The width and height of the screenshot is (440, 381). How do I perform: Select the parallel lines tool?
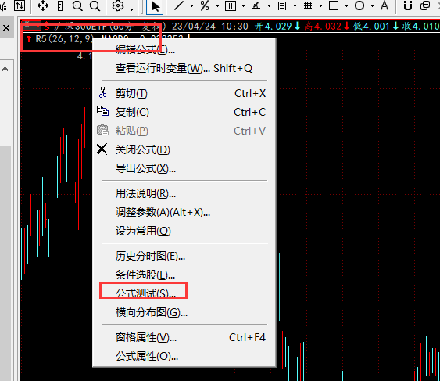pos(282,6)
